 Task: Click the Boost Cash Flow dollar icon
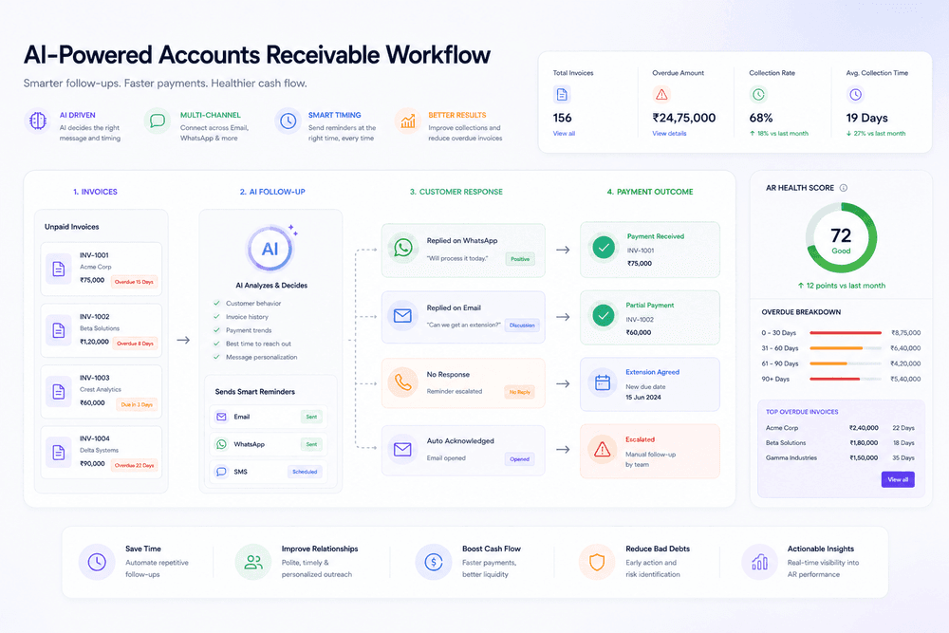click(x=434, y=562)
